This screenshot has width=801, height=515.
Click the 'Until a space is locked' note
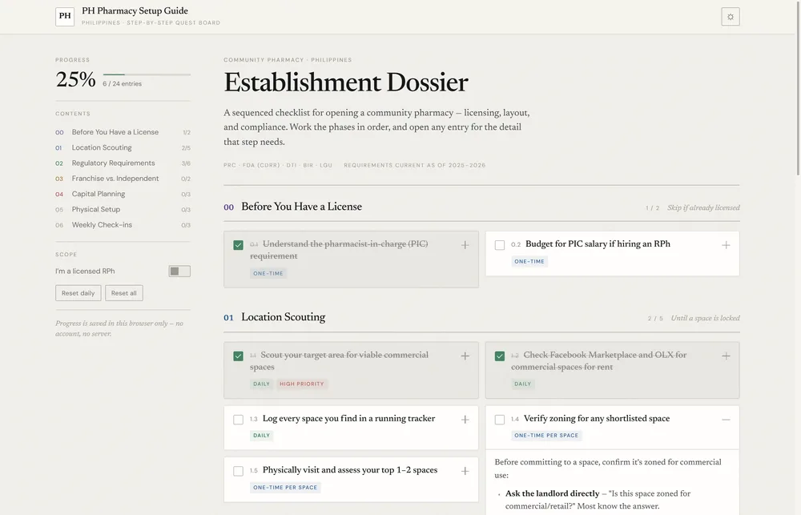pyautogui.click(x=705, y=318)
